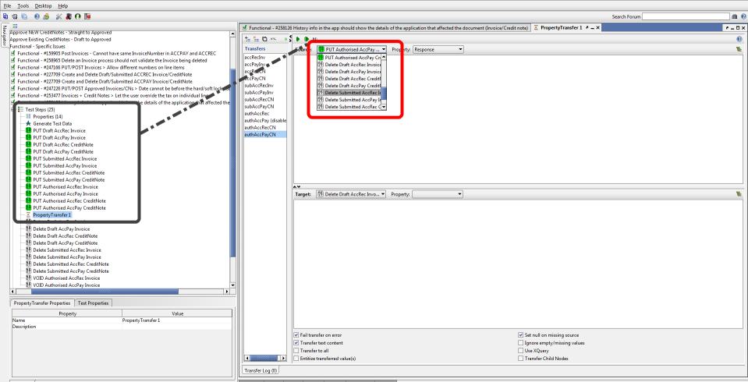
Task: Add a new property transfer icon
Action: (x=247, y=39)
